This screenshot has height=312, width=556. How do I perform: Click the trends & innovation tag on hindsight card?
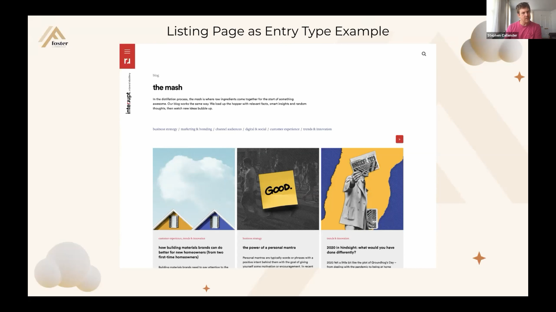point(338,239)
